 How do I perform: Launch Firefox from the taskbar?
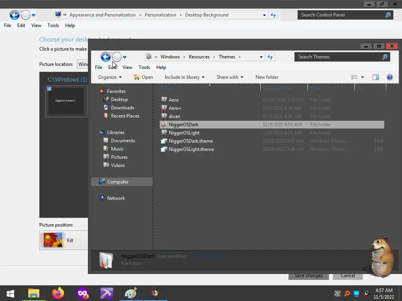pos(58,293)
